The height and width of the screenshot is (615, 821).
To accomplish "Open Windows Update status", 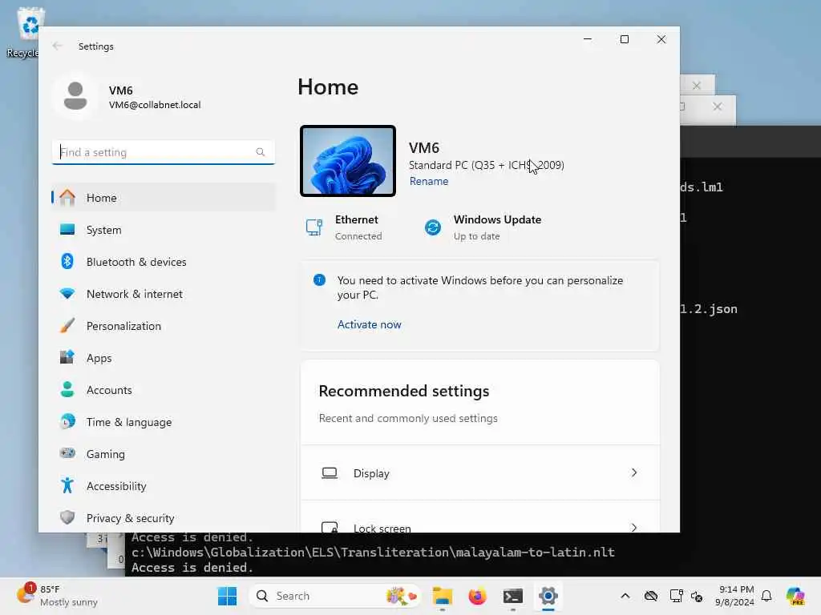I will tap(483, 227).
